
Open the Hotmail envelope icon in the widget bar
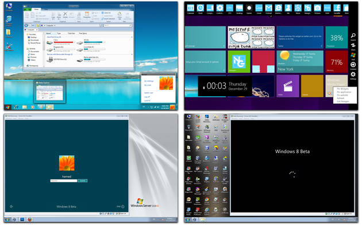pos(268,8)
